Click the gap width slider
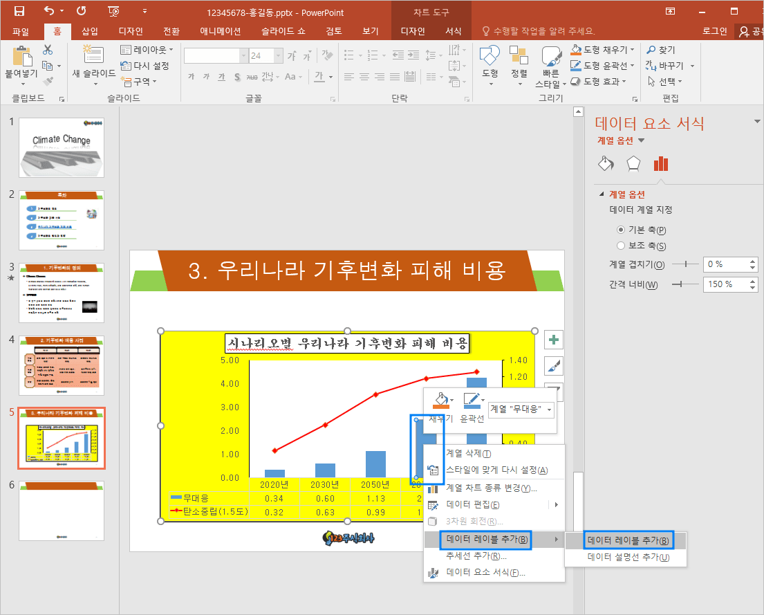Screen dimensions: 764x615 685,284
